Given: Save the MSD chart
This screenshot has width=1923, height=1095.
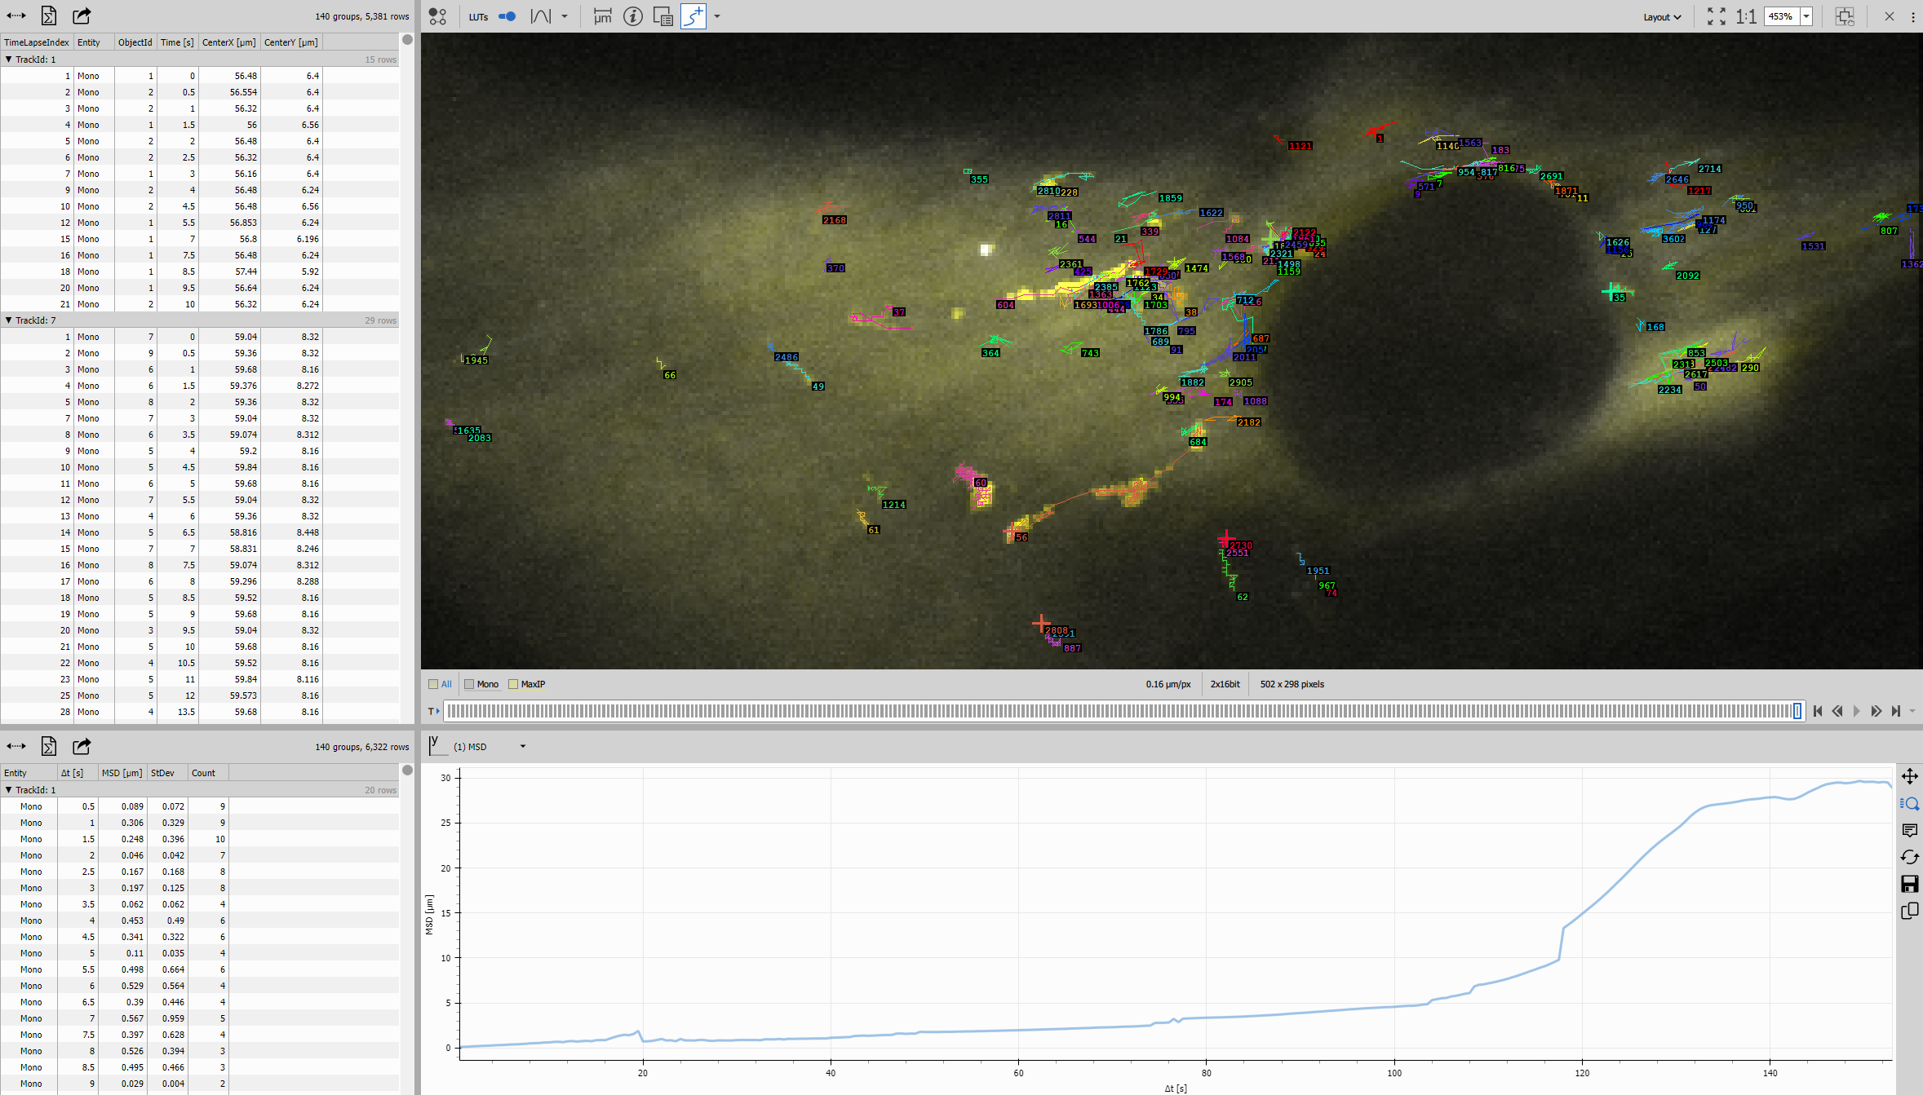Looking at the screenshot, I should 1910,885.
